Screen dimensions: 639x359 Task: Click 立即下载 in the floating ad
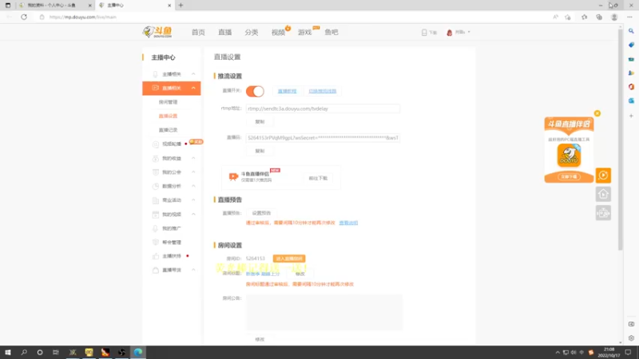[x=569, y=176]
